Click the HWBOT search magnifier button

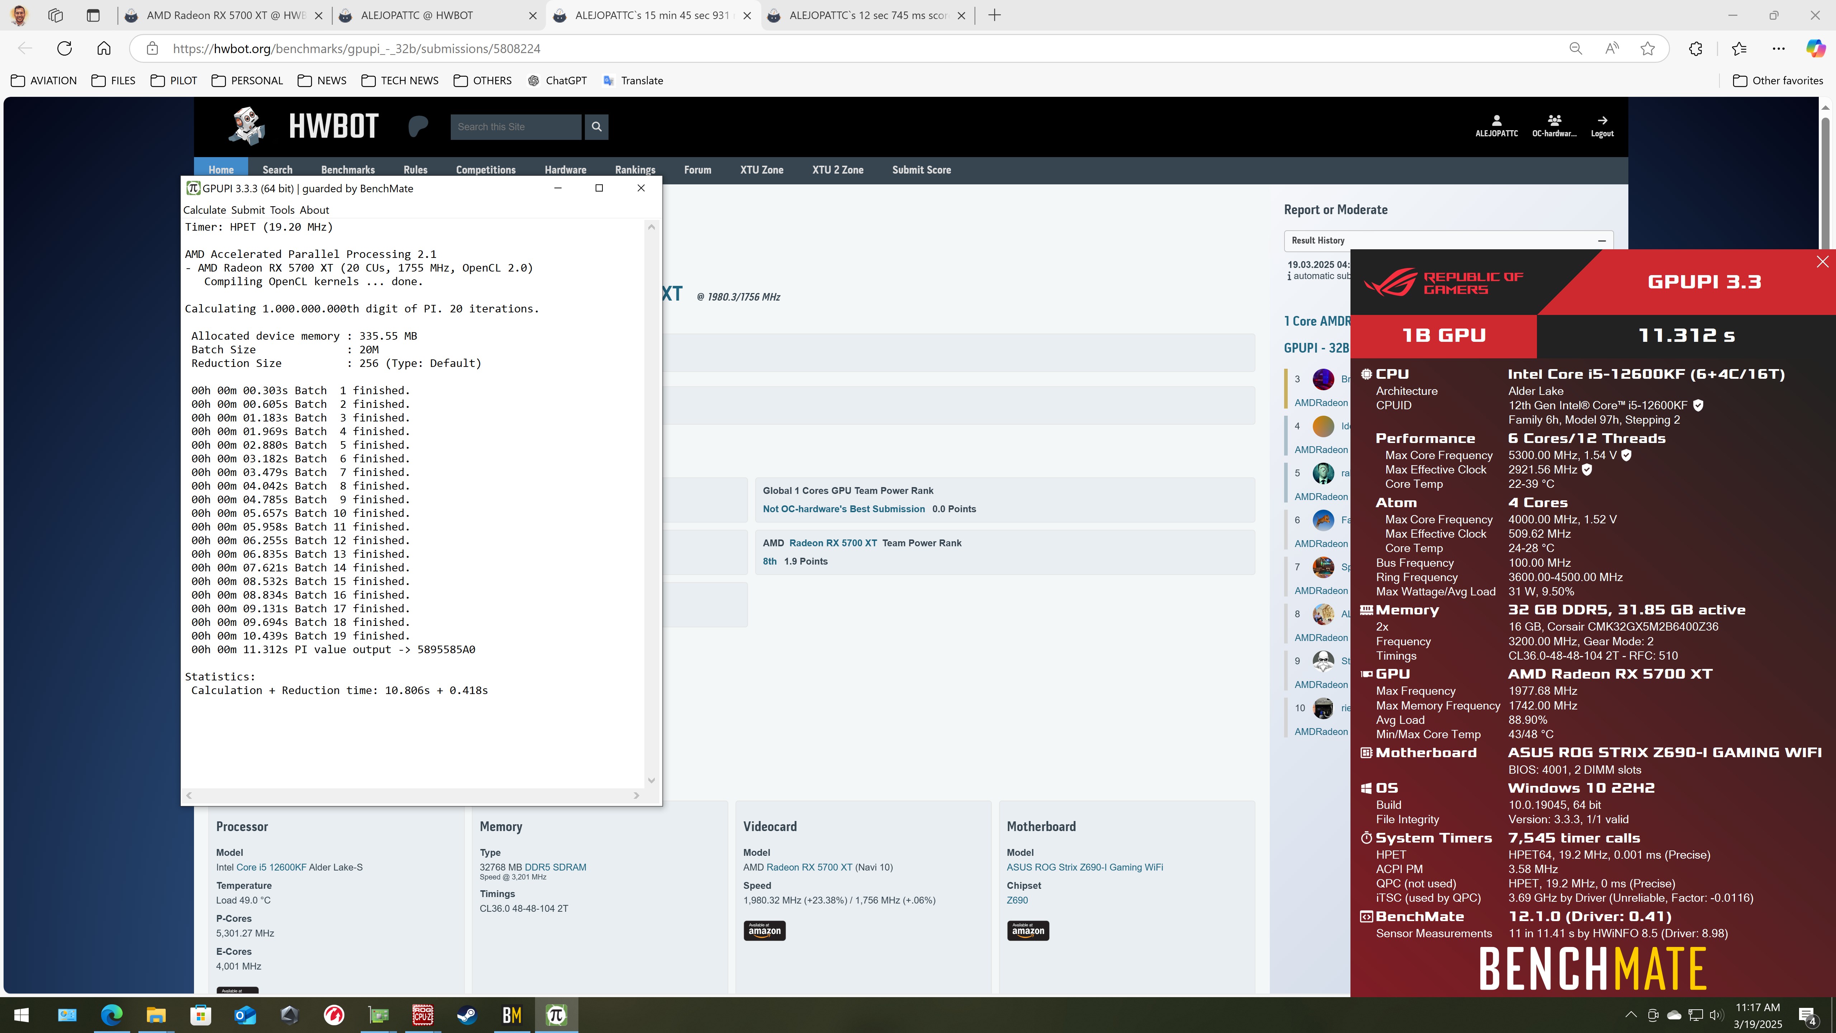click(597, 127)
